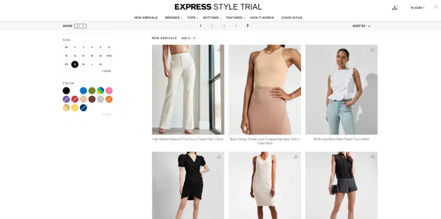Expand the Hi, Elba account menu
The image size is (441, 219).
tap(417, 8)
